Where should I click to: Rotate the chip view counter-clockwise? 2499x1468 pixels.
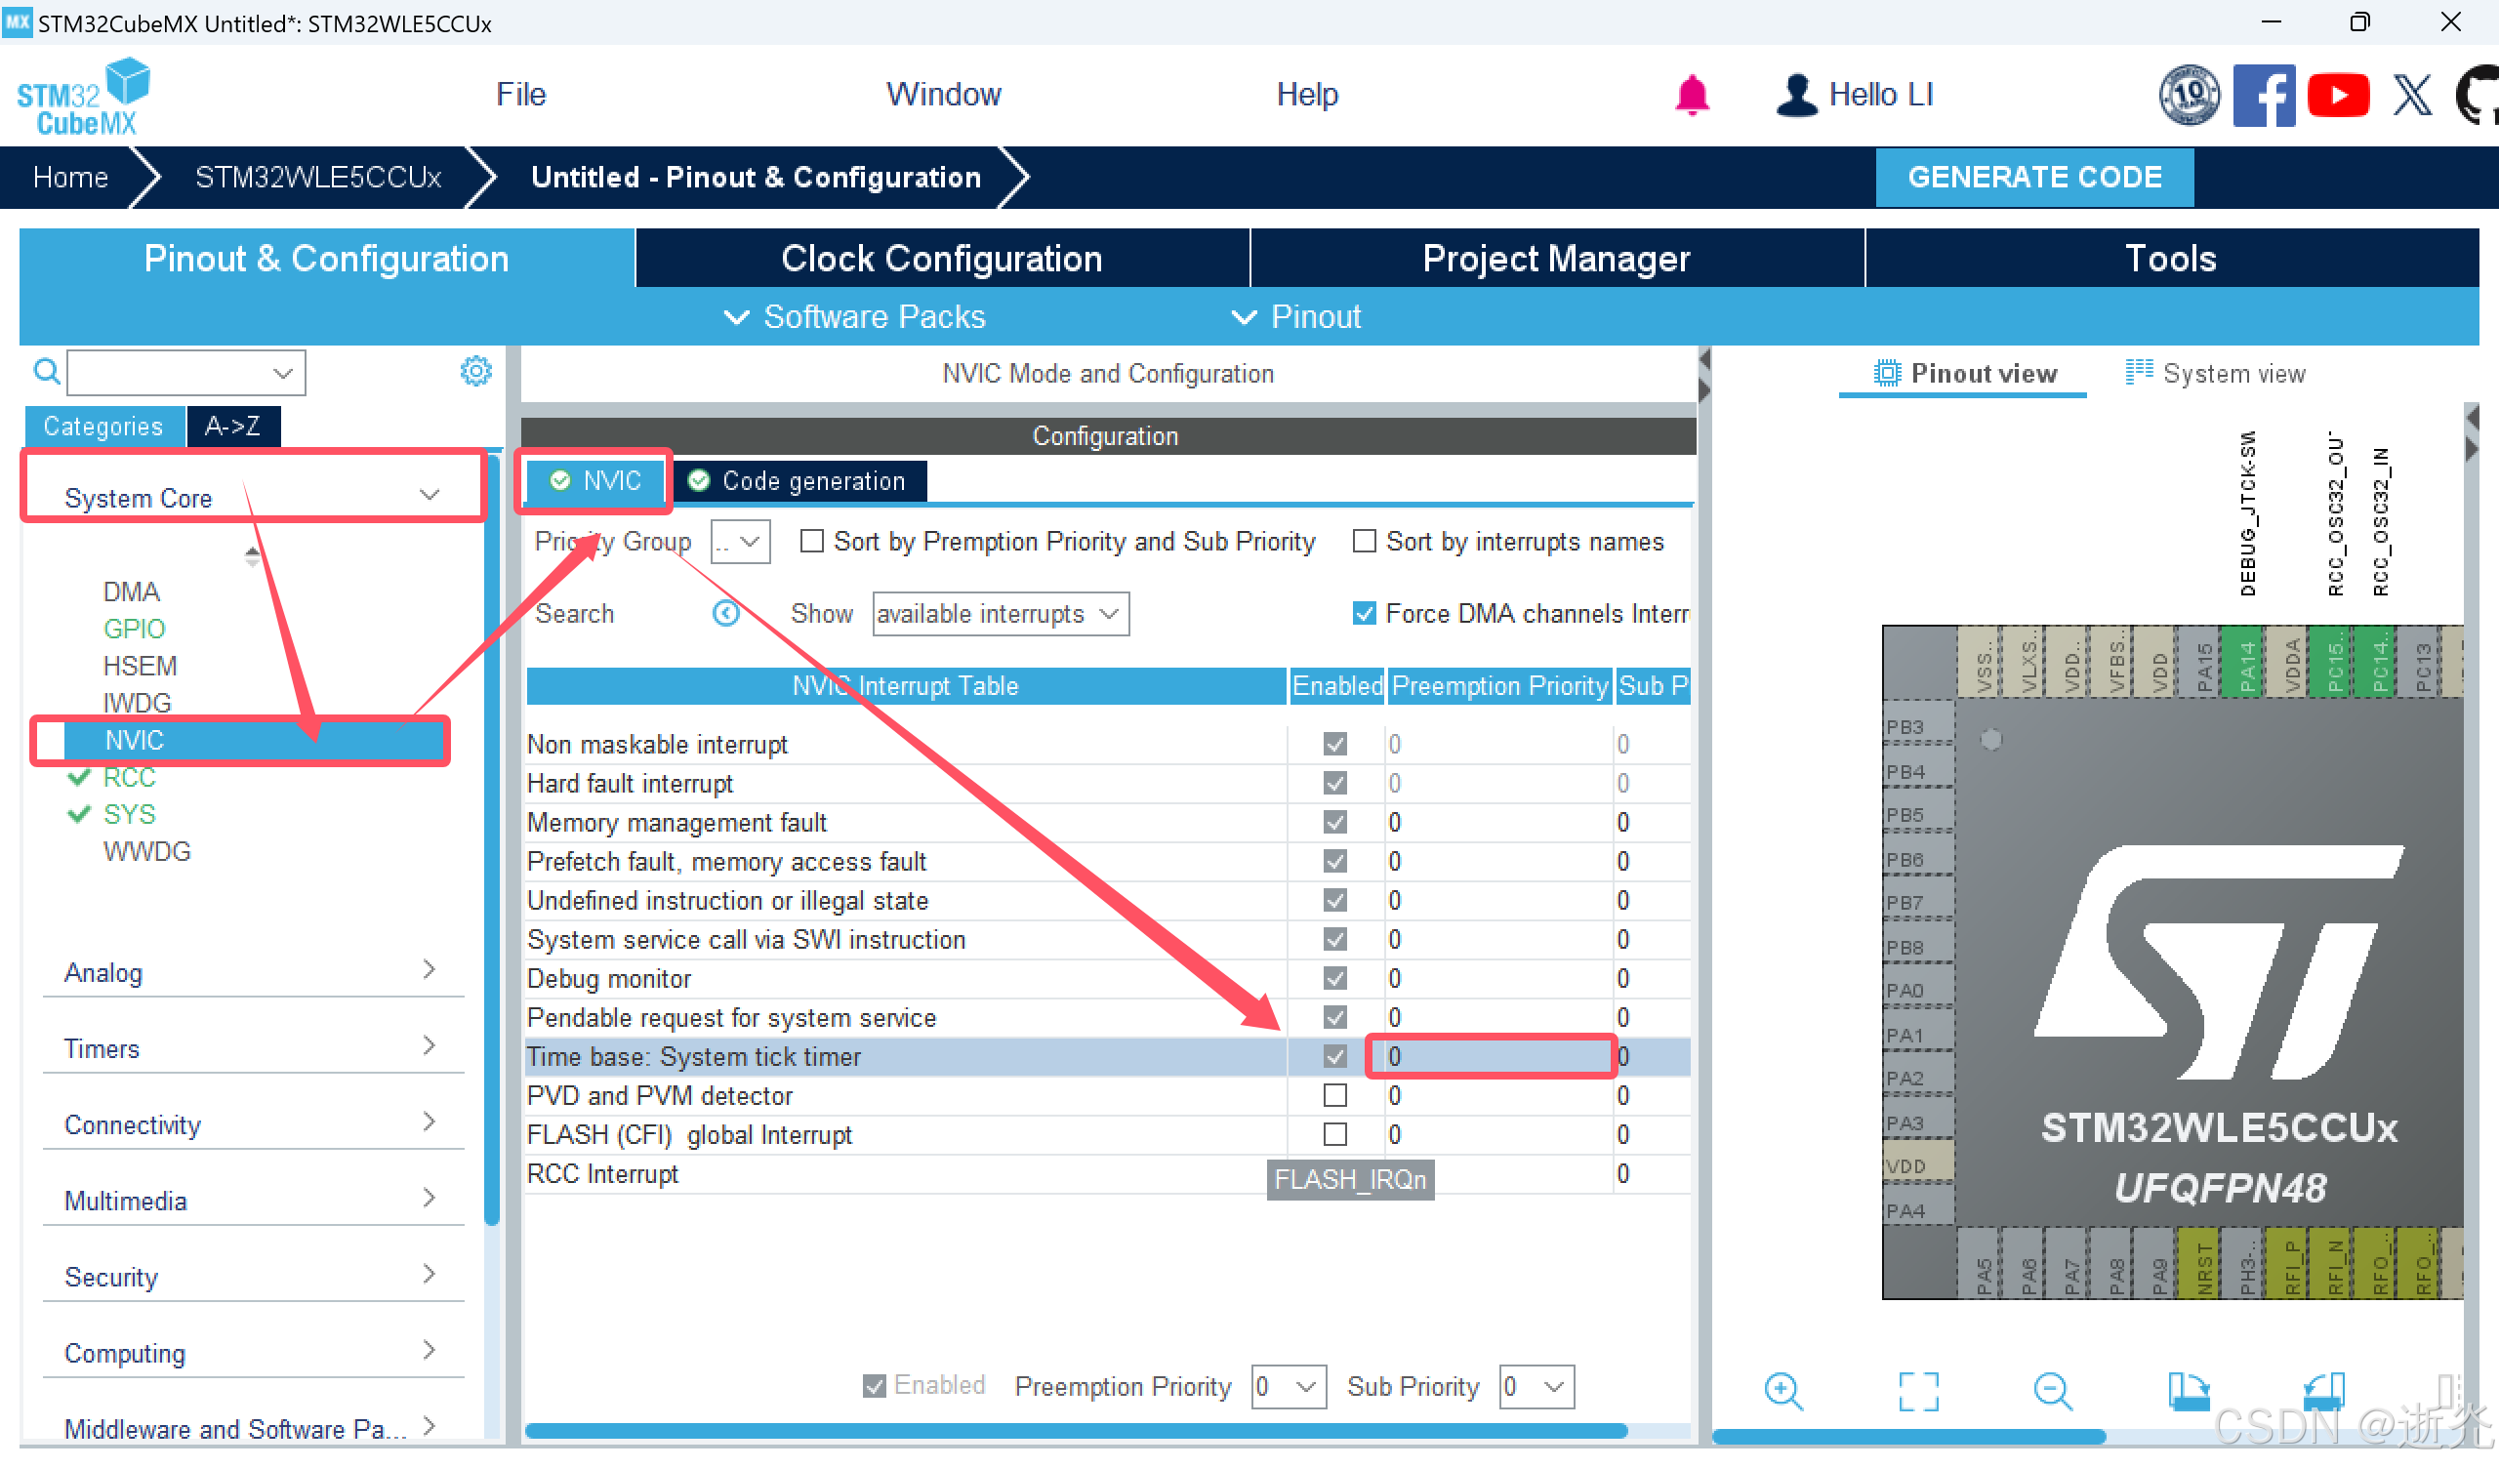pyautogui.click(x=2322, y=1391)
